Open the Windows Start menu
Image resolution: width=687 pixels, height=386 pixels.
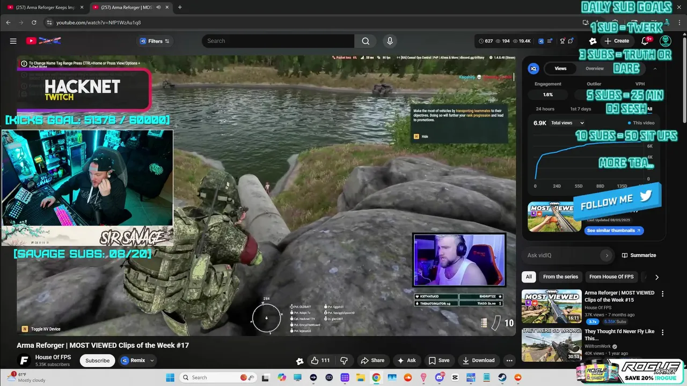click(x=170, y=377)
